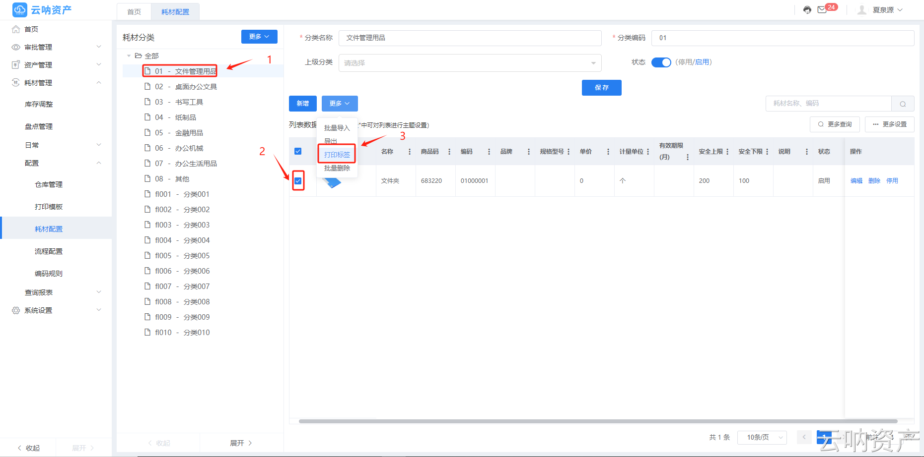Open column menu dots for 计量单位 column
924x457 pixels.
click(x=648, y=152)
